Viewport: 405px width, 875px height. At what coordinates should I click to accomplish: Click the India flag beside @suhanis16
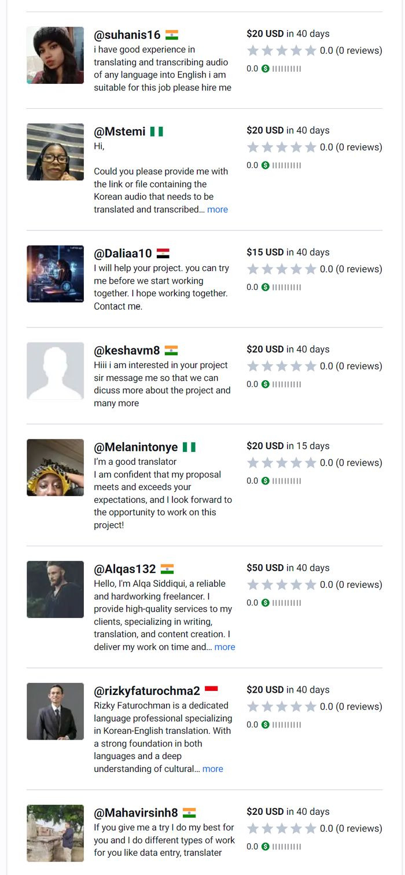pos(171,35)
